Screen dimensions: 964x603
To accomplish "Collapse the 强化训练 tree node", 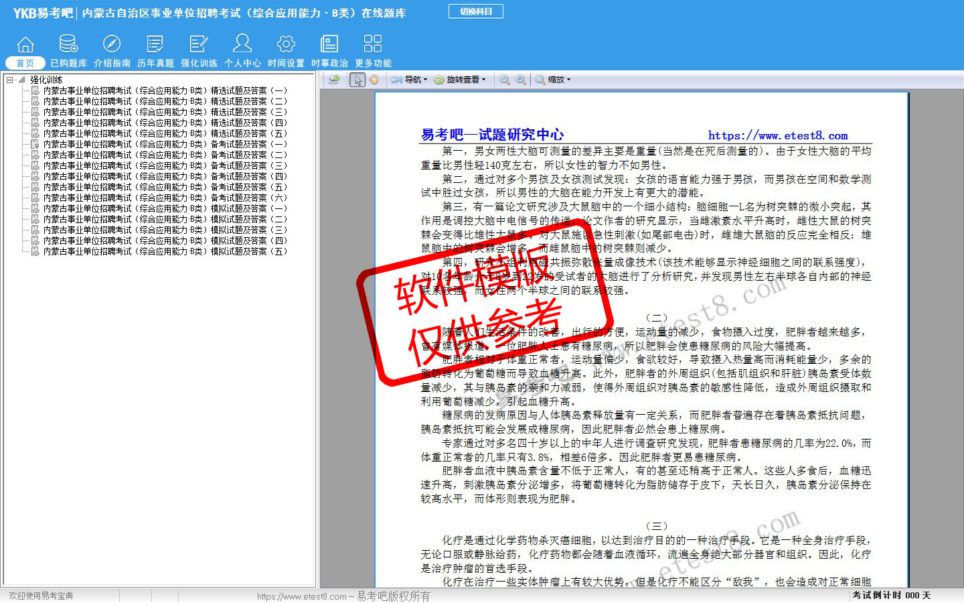I will click(10, 80).
